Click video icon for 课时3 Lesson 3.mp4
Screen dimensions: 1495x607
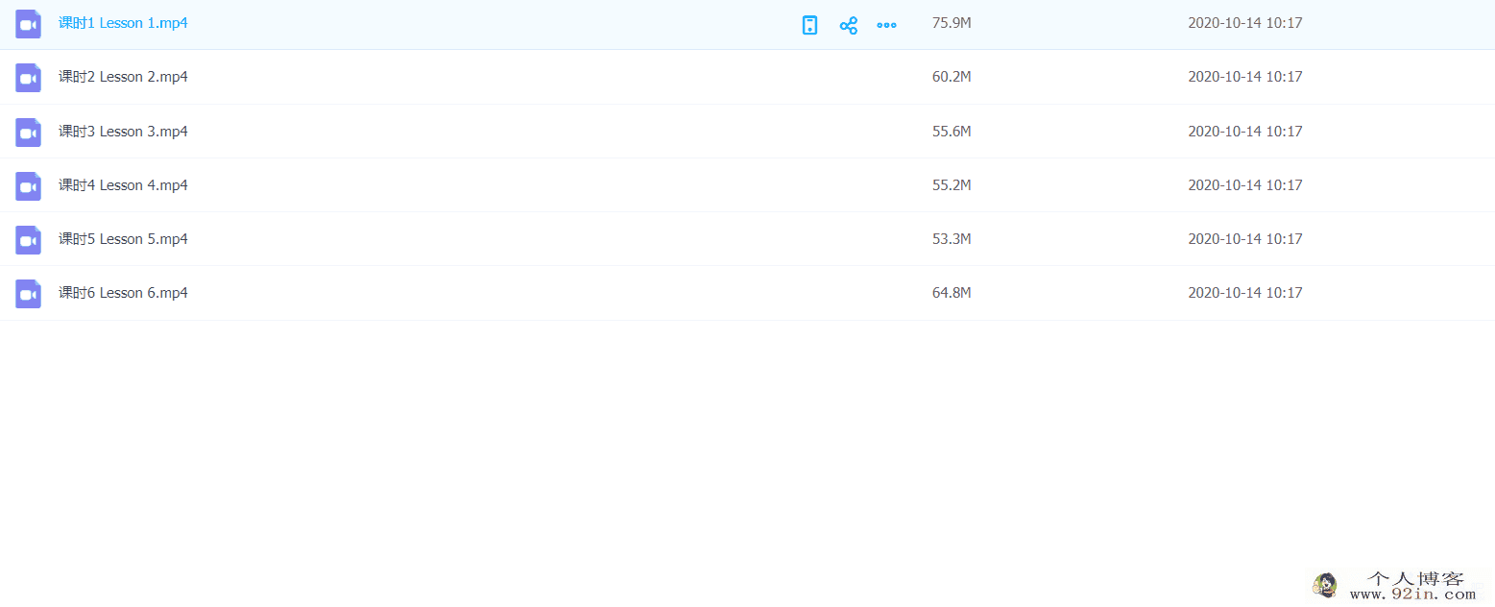click(28, 133)
